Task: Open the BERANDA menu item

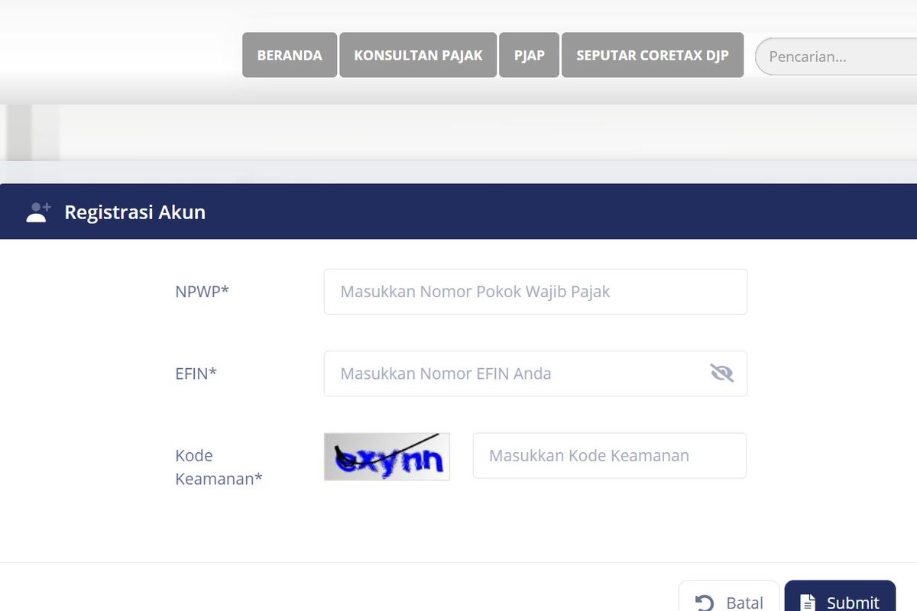Action: click(x=290, y=55)
